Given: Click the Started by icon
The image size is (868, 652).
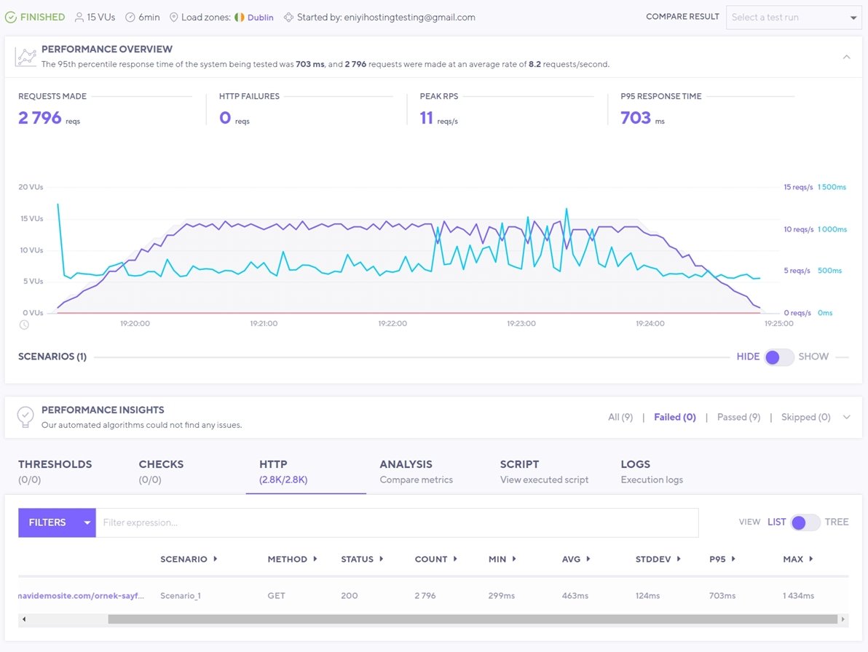Looking at the screenshot, I should (x=288, y=17).
